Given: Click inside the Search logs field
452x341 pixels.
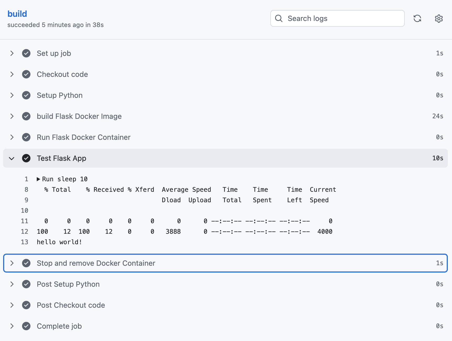Looking at the screenshot, I should point(341,18).
